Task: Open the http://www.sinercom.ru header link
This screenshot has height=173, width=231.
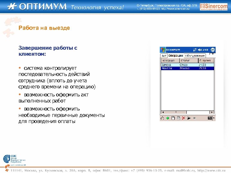Action: click(175, 9)
